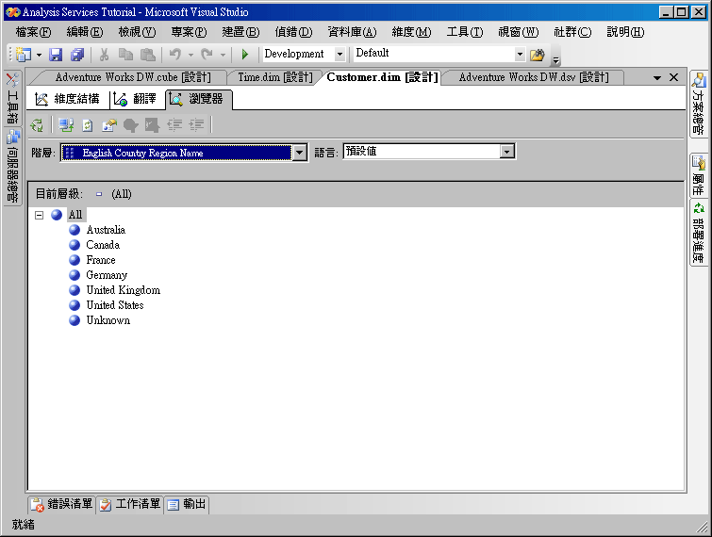
Task: Click the grayed writeback icon
Action: (x=152, y=124)
